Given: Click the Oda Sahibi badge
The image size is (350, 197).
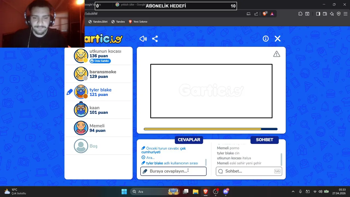Looking at the screenshot, I should (x=100, y=61).
